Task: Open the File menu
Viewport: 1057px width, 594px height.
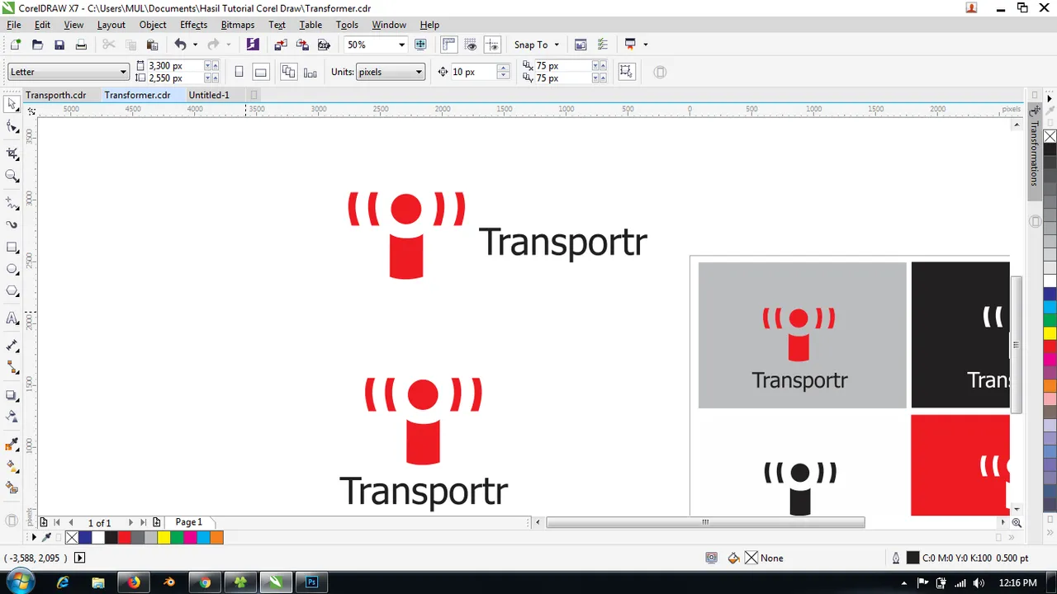Action: pos(14,25)
